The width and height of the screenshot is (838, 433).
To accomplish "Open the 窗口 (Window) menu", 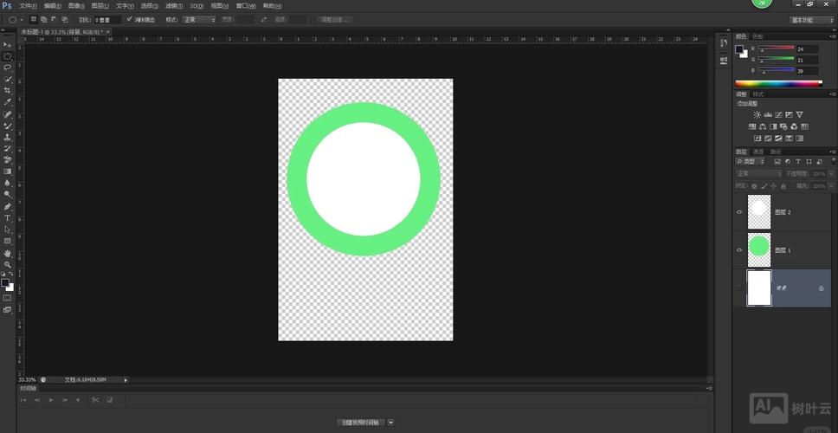I will tap(246, 6).
